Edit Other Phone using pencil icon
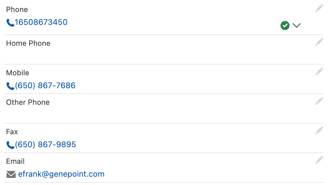Screen dimensions: 329x185 click(x=319, y=101)
